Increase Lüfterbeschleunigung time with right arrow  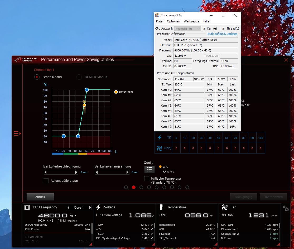(x=76, y=172)
